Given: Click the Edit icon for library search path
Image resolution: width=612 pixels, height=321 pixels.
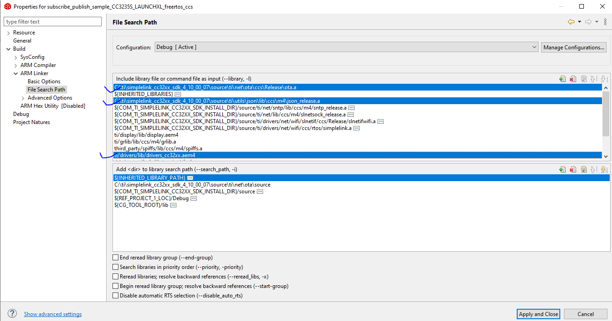Looking at the screenshot, I should click(583, 169).
